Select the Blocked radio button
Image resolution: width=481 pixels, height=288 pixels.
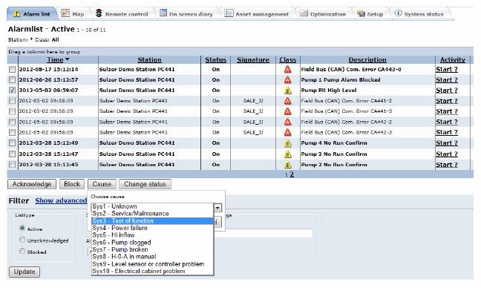22,251
